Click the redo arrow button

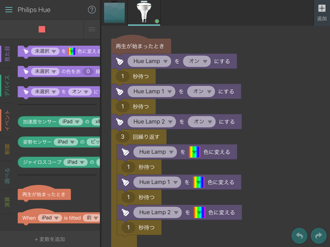(318, 235)
